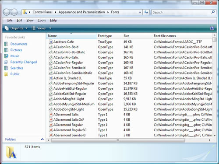This screenshot has height=164, width=219.
Task: Open the help question mark icon
Action: click(x=212, y=28)
